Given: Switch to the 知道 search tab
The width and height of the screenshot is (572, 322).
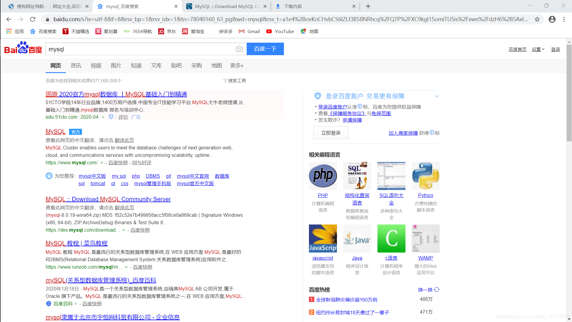Looking at the screenshot, I should 136,66.
